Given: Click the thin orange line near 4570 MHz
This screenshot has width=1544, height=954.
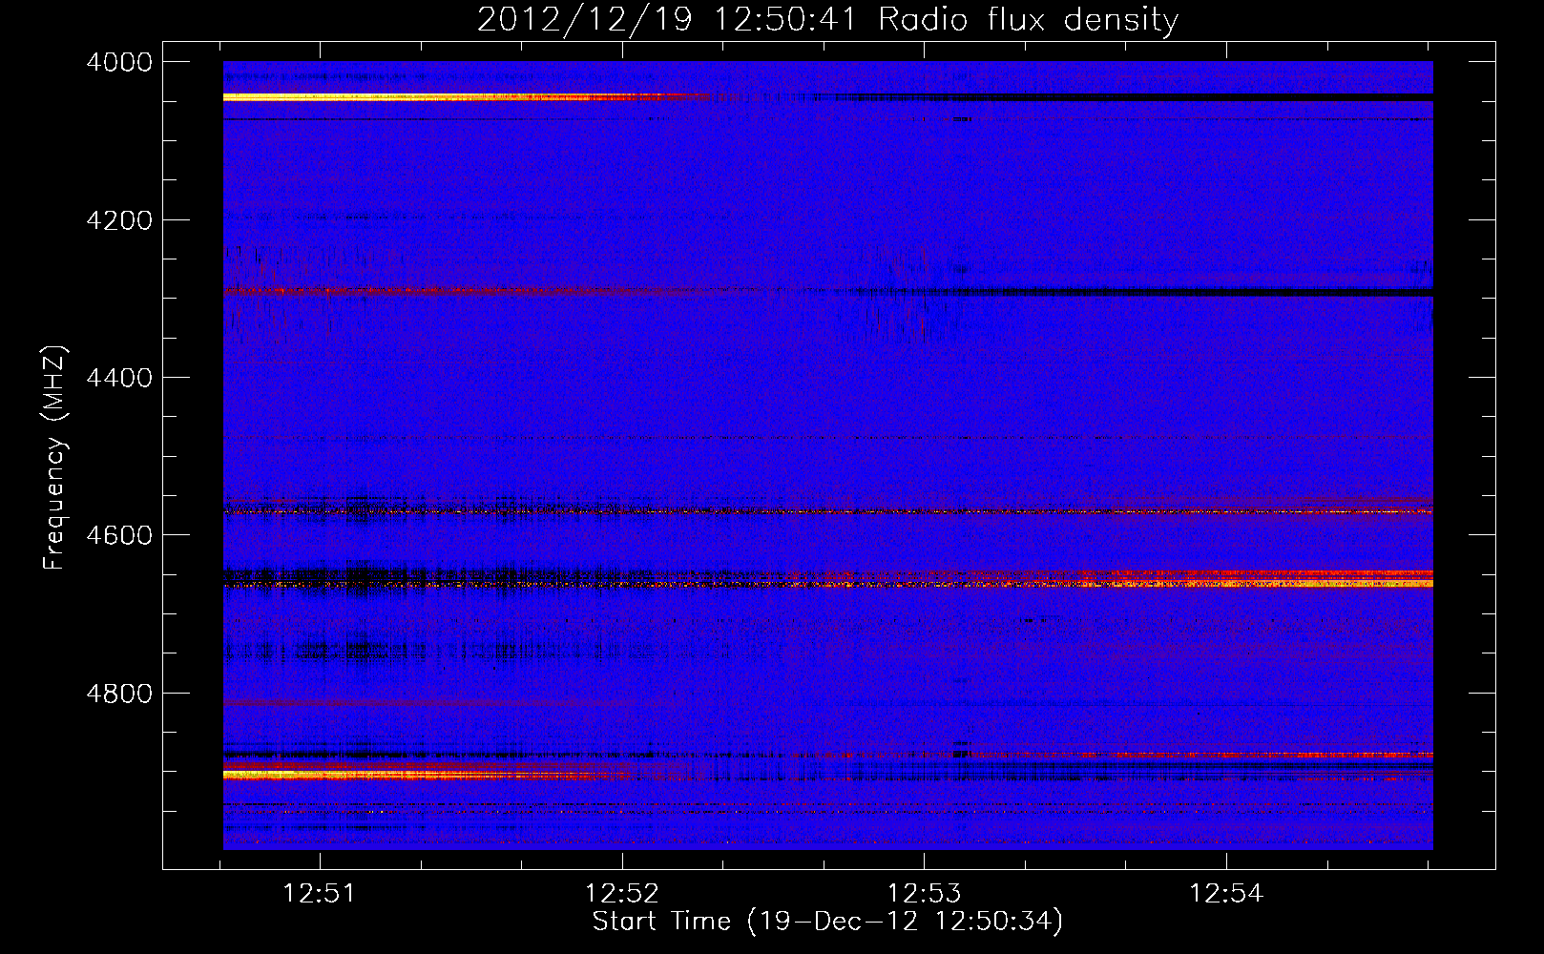Looking at the screenshot, I should (x=828, y=512).
